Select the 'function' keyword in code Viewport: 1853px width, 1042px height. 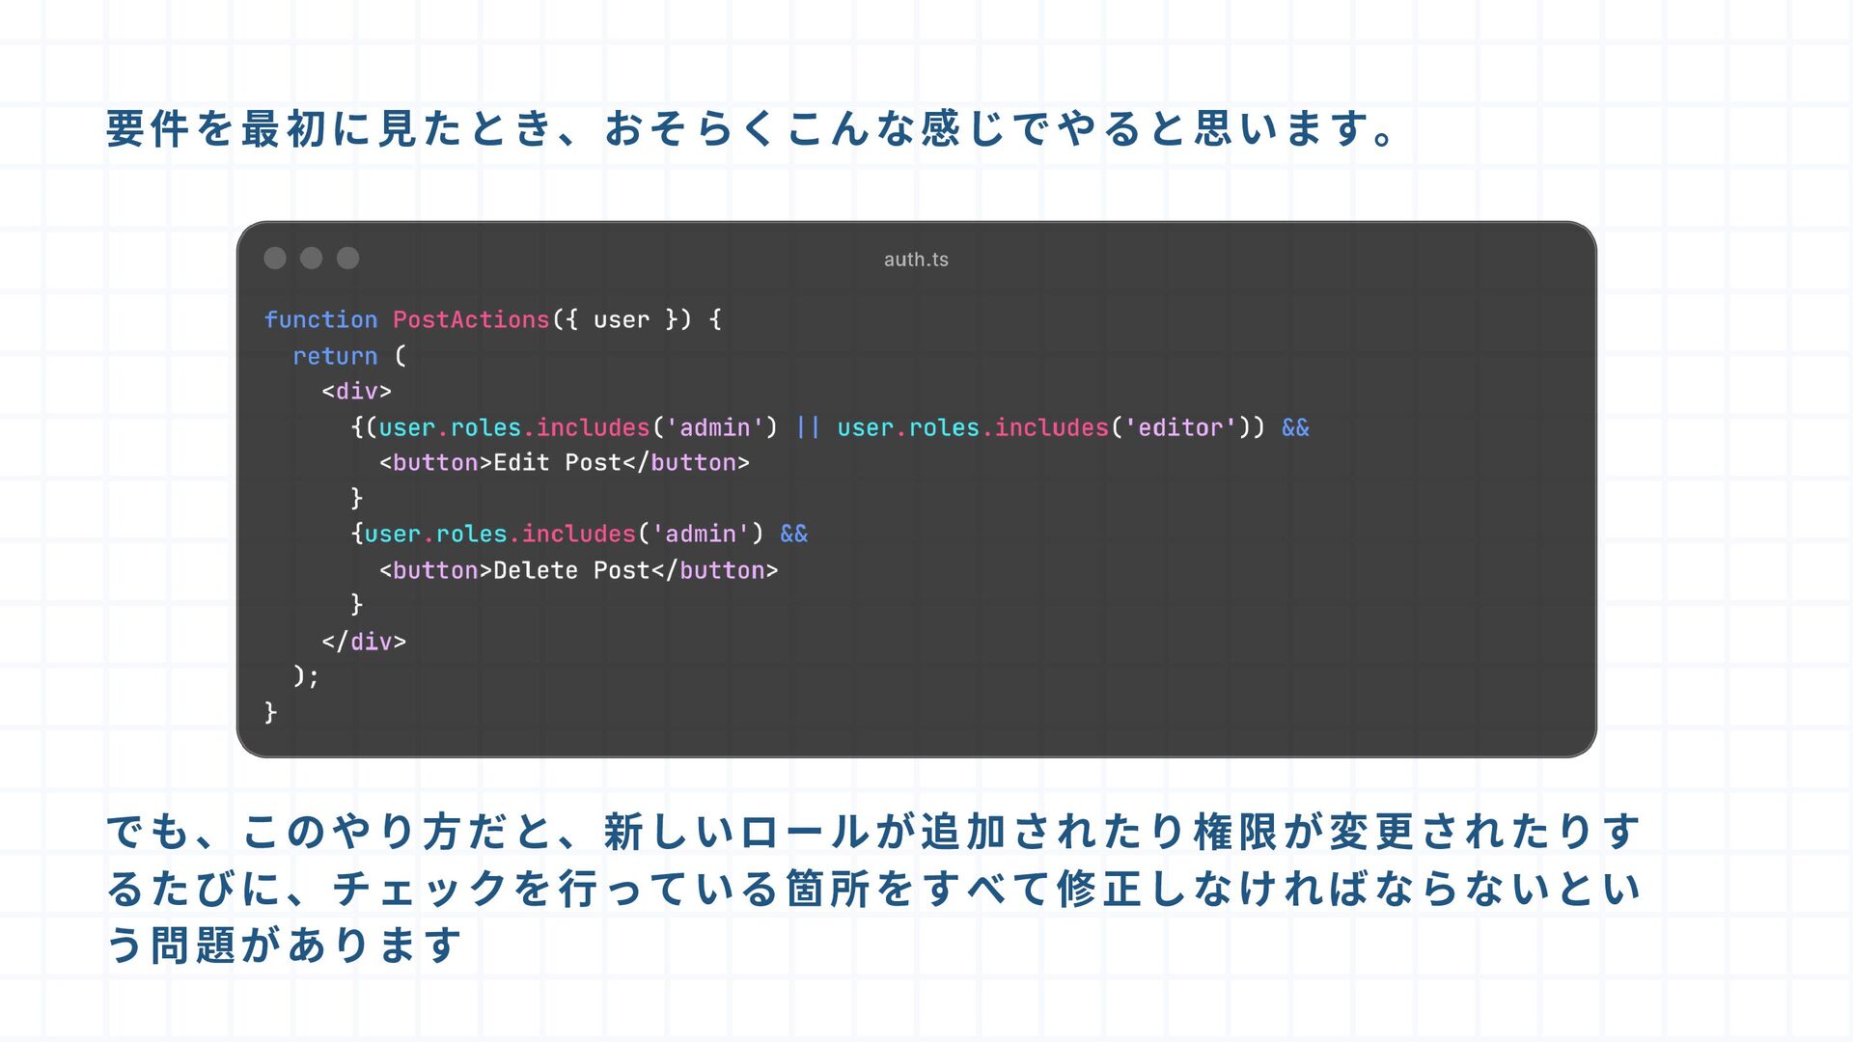321,319
